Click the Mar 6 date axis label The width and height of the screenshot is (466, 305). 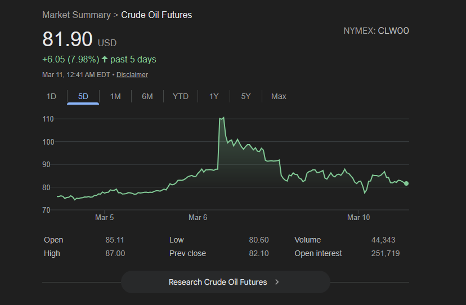click(x=198, y=218)
